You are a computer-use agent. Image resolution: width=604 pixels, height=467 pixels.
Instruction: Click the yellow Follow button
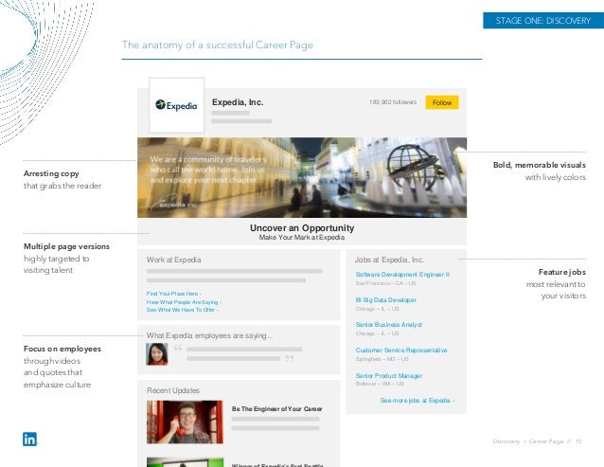click(442, 102)
